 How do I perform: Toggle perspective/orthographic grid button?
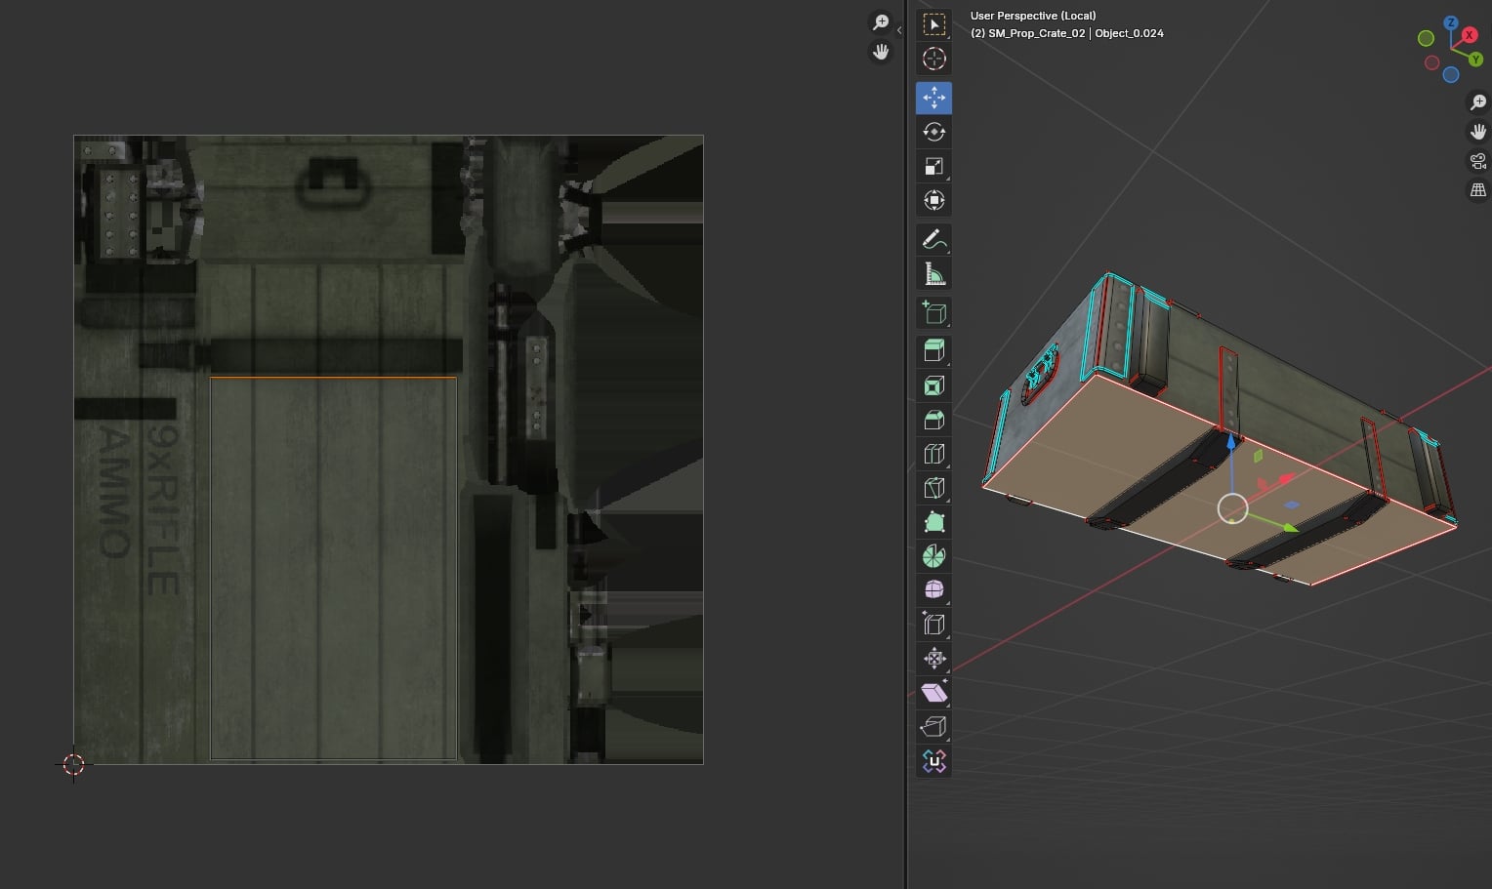(x=1478, y=190)
